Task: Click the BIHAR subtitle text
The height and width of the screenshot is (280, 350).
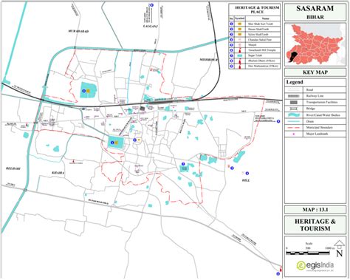Action: pos(315,17)
